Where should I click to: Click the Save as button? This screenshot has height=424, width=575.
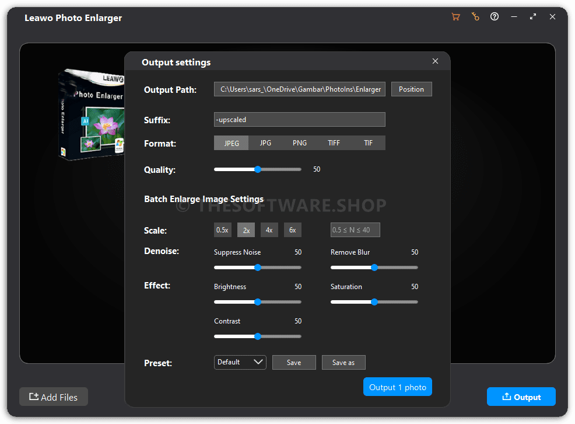click(x=343, y=363)
